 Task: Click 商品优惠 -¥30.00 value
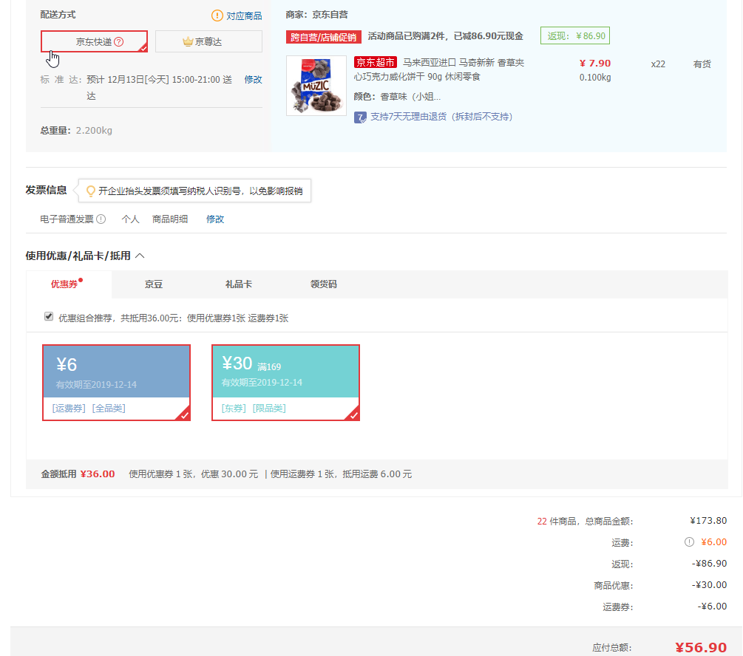(x=709, y=584)
